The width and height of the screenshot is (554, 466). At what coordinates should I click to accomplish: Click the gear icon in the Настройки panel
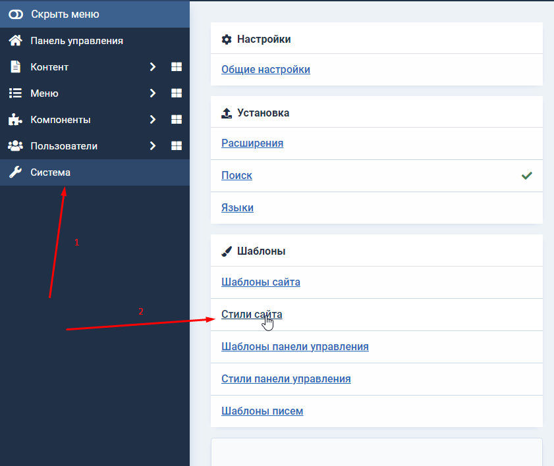point(227,39)
